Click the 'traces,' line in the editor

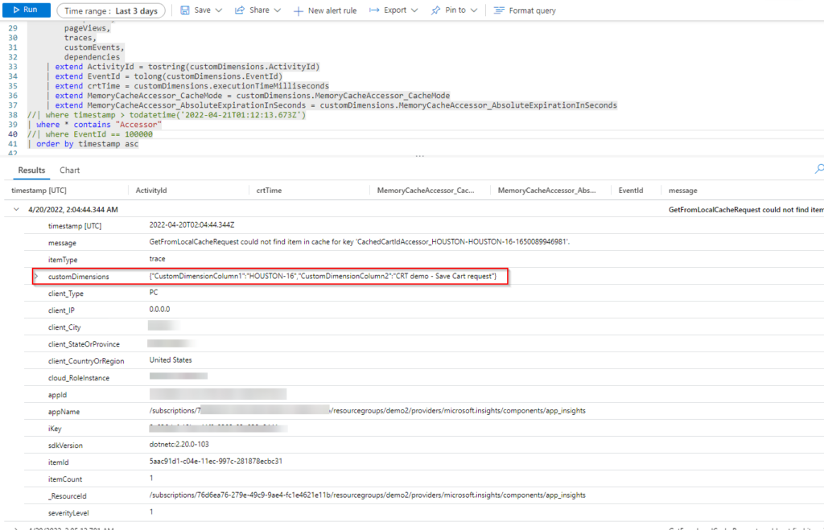point(80,38)
